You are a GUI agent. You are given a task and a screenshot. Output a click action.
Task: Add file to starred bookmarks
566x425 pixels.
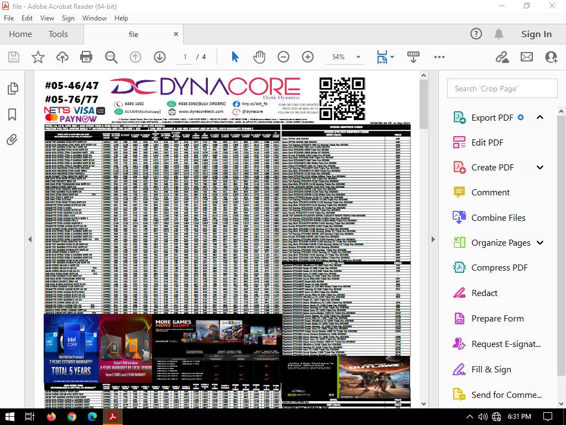click(x=38, y=57)
